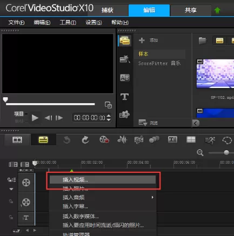234x236 pixels.
Task: Choose 插入字幕... from the context menu
Action: pos(103,206)
